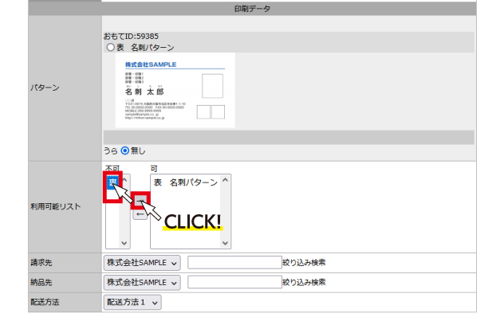
Task: Click the business card preview thumbnail
Action: point(175,90)
